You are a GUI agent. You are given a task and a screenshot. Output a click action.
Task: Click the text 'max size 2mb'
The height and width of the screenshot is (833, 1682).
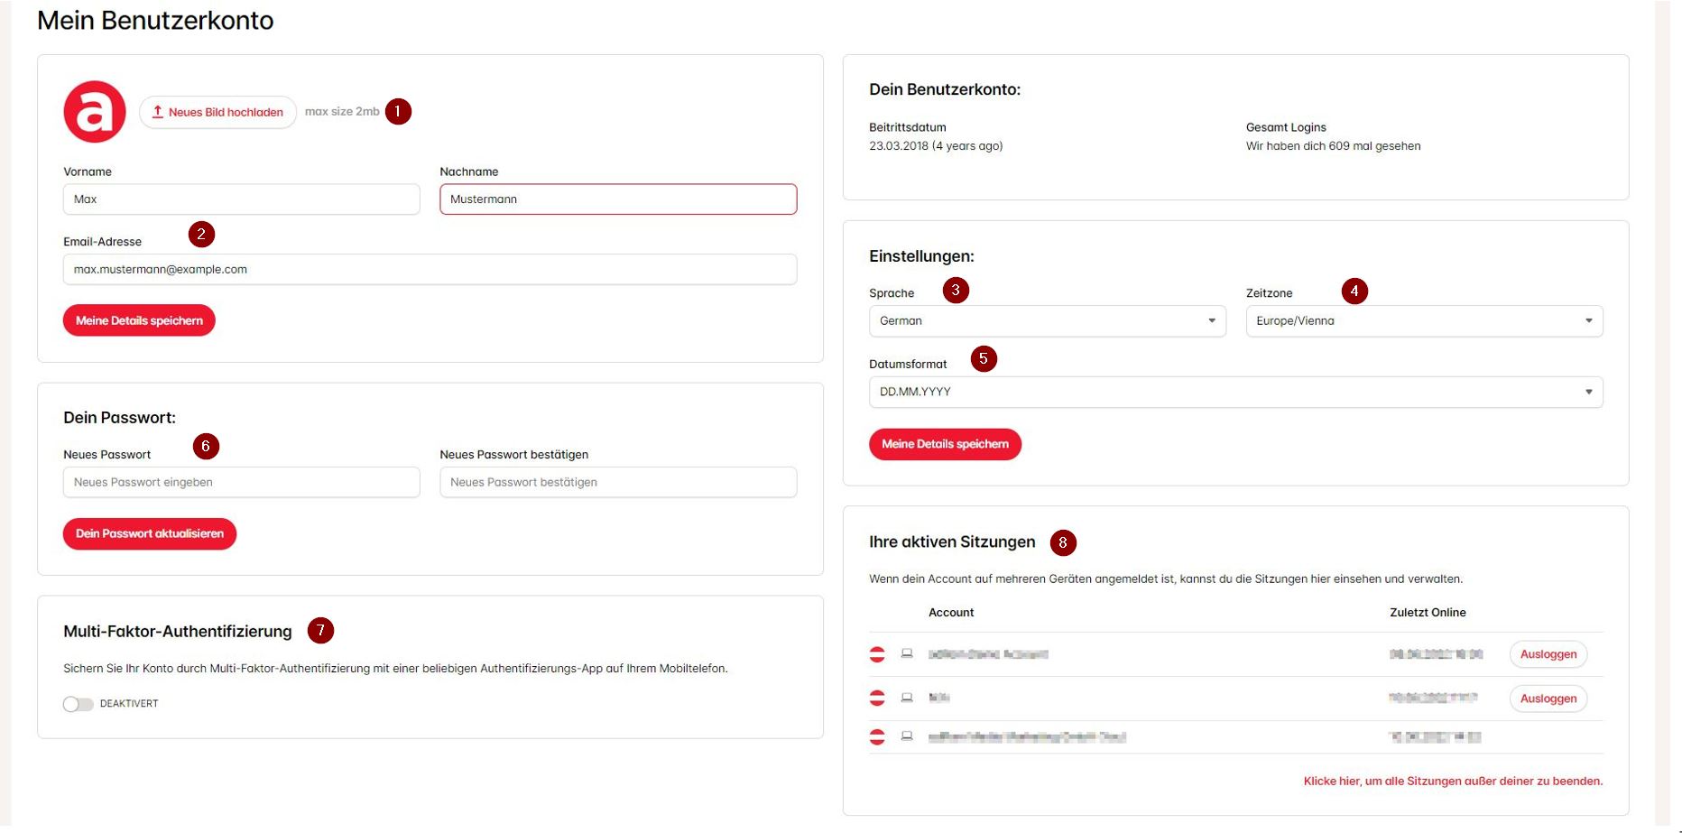[x=342, y=112]
